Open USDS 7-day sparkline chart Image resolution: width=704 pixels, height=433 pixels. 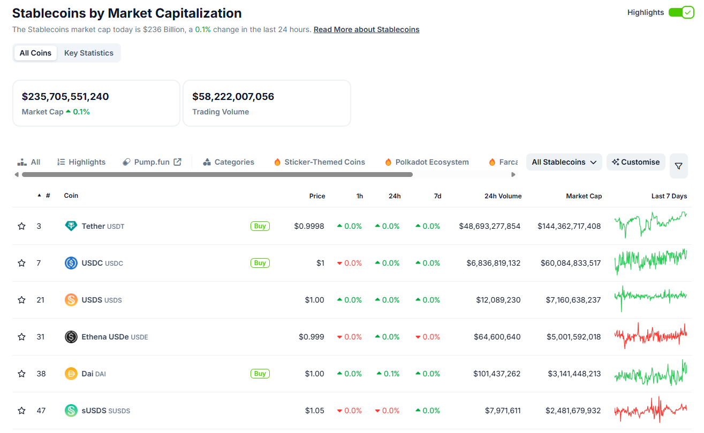pyautogui.click(x=651, y=299)
